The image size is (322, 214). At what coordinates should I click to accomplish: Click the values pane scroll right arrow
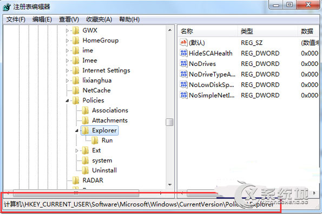pyautogui.click(x=314, y=193)
